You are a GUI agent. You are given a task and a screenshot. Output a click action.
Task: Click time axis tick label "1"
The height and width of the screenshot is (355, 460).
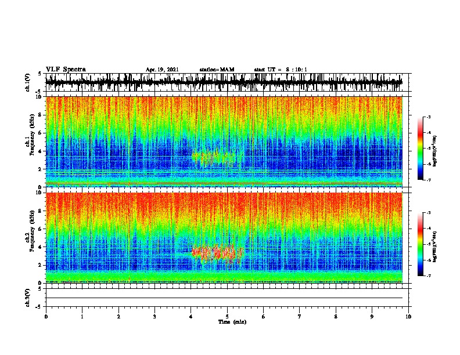point(82,317)
